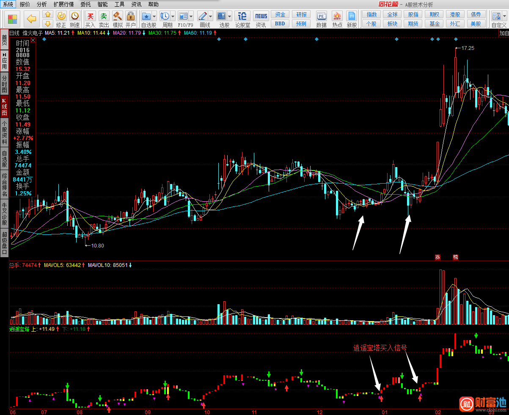This screenshot has height=415, width=509.
Task: Switch to the 超级盘口 sidebar tab
Action: (x=4, y=243)
